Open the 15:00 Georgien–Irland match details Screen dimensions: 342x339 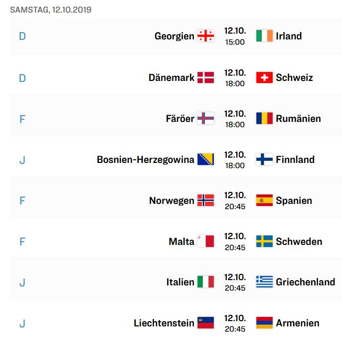235,36
